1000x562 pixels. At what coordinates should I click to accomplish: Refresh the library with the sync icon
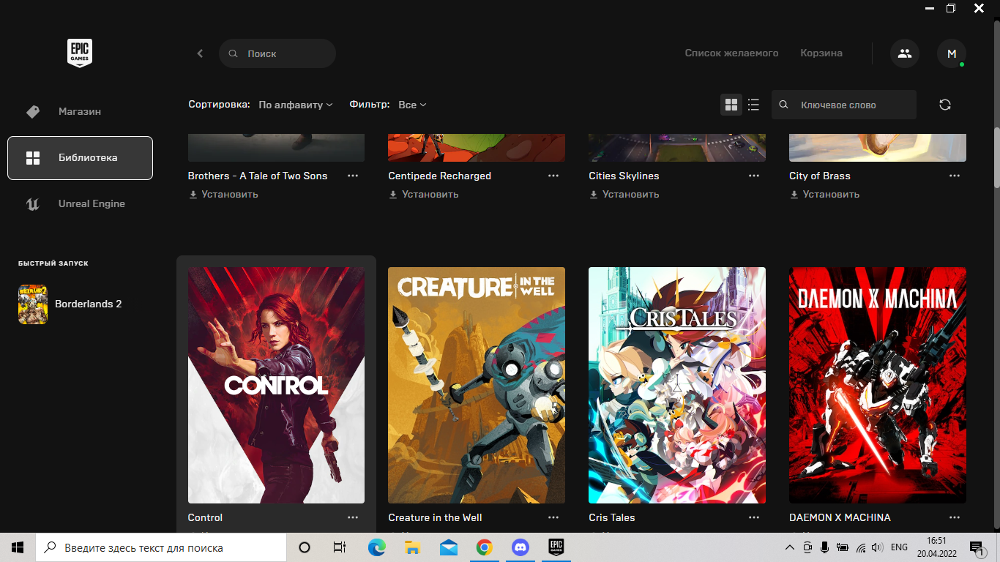coord(945,105)
